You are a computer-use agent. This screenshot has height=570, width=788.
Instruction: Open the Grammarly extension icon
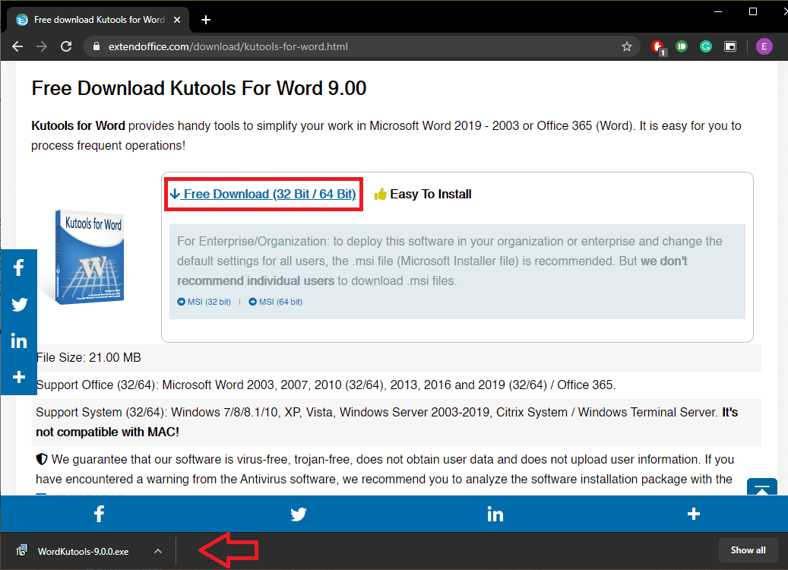tap(706, 47)
